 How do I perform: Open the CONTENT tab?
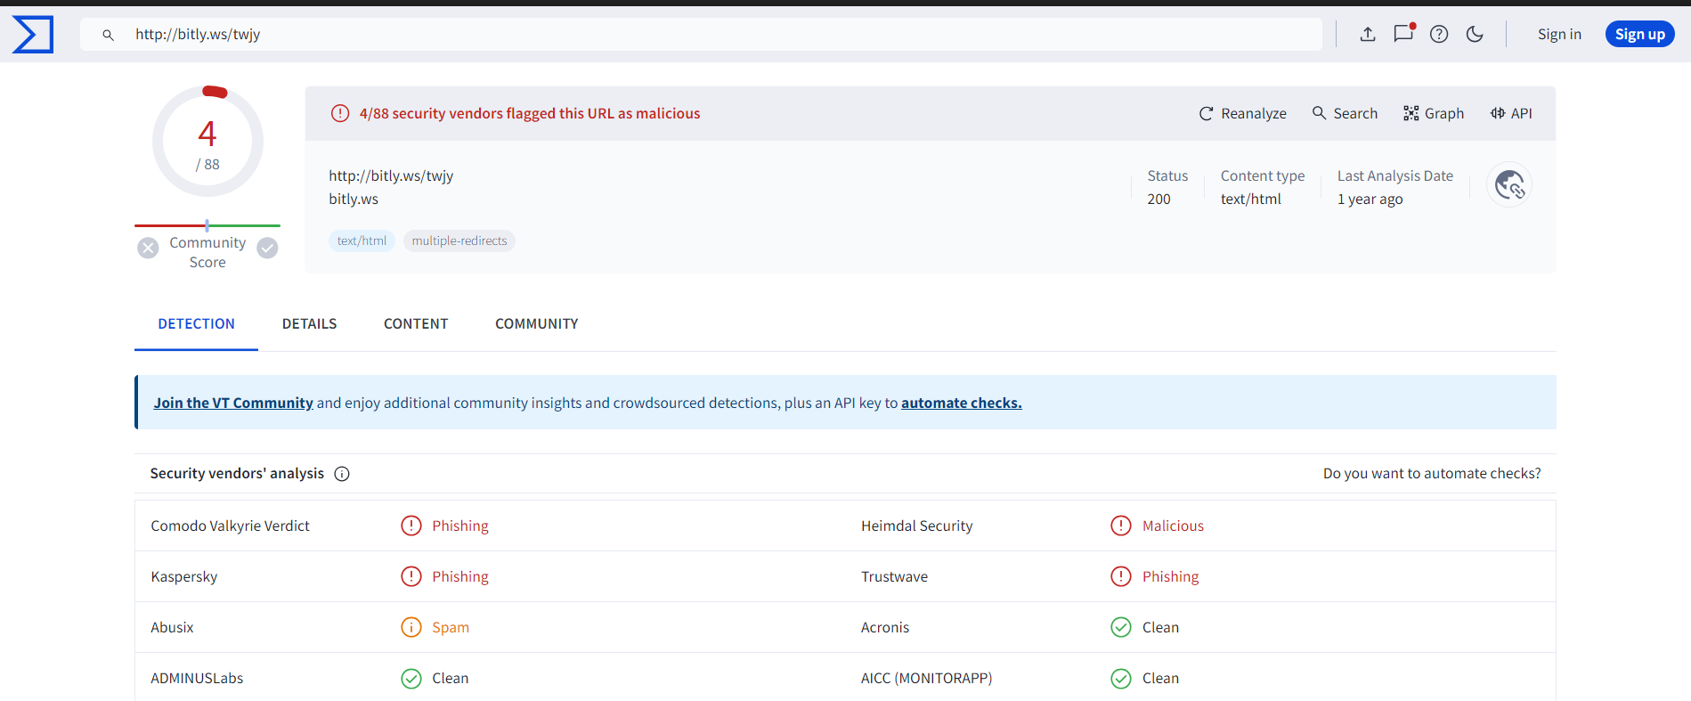pos(416,324)
